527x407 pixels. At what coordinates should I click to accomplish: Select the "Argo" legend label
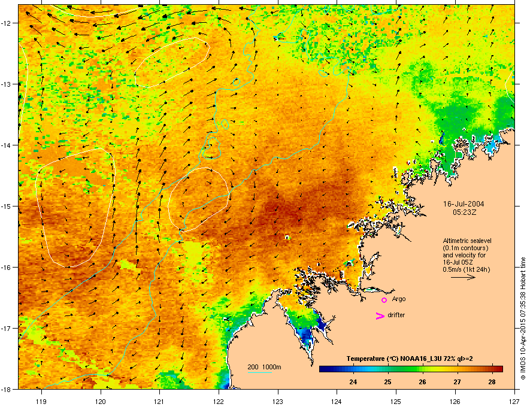399,299
